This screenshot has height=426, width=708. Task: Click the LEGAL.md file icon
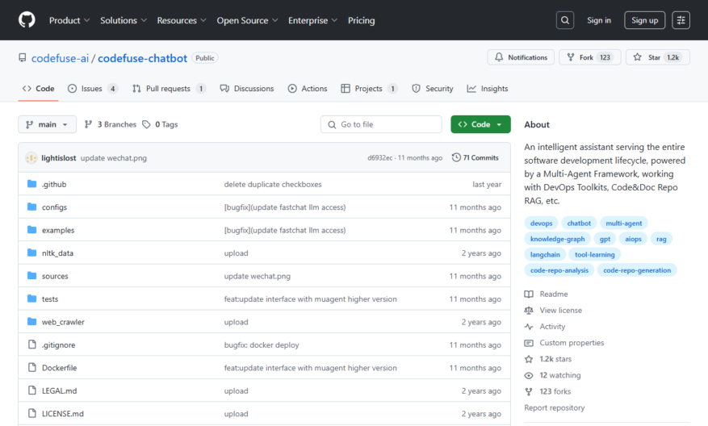(31, 390)
